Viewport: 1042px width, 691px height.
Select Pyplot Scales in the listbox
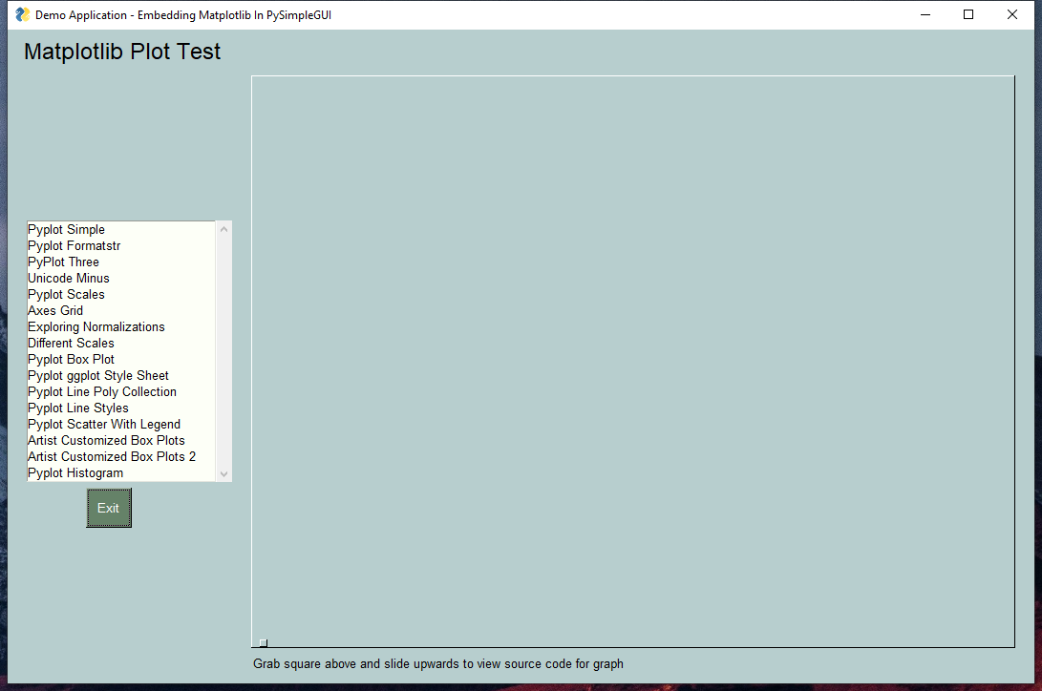click(x=67, y=295)
